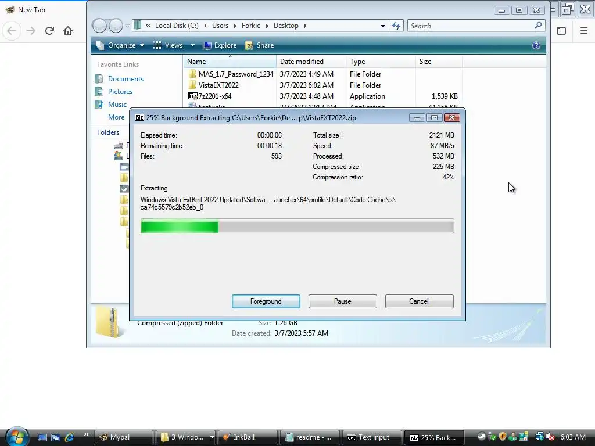Switch to InkBall taskbar button
Screen dimensions: 595x446
[x=248, y=437]
